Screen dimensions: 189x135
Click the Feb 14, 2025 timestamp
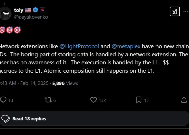click(34, 83)
